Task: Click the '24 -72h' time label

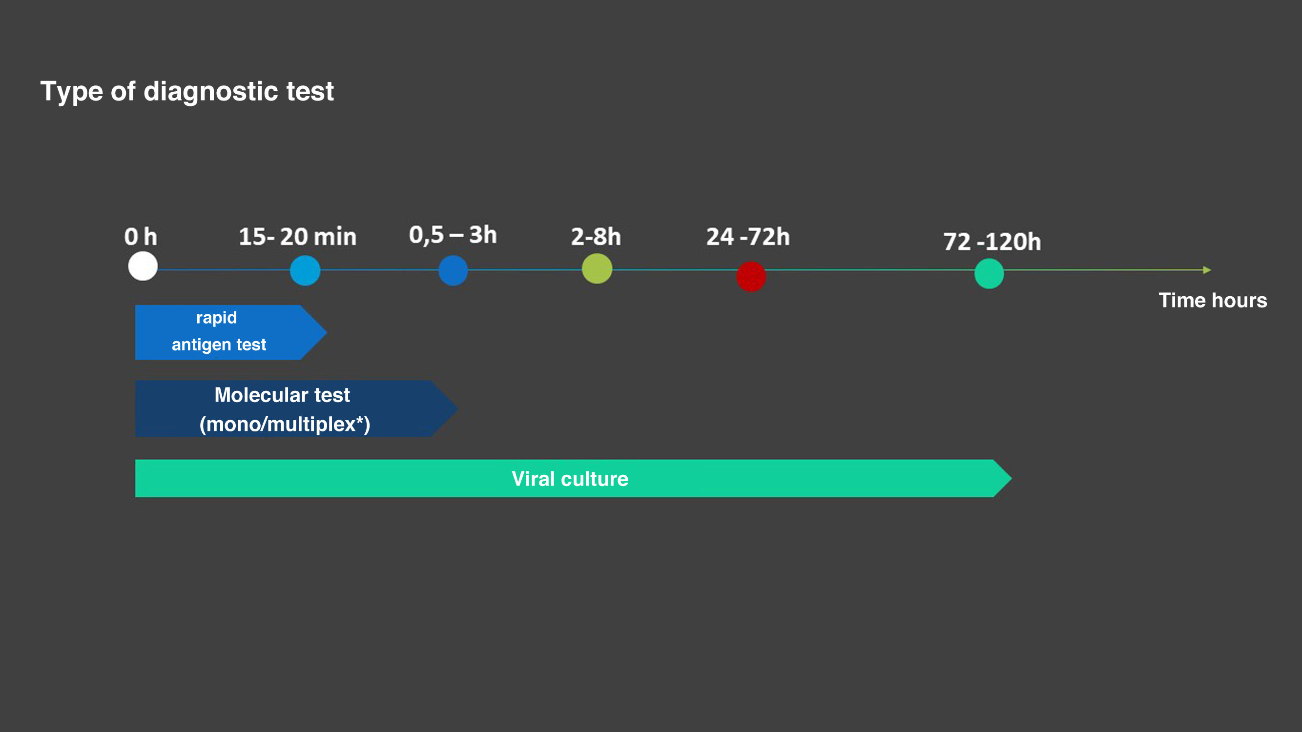Action: 747,236
